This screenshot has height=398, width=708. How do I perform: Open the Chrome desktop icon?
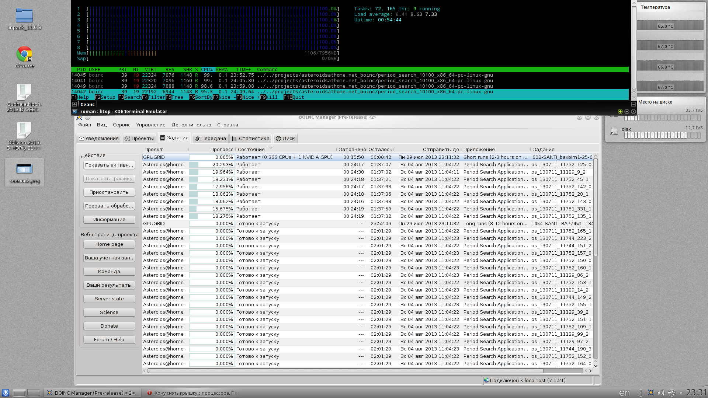[x=24, y=55]
